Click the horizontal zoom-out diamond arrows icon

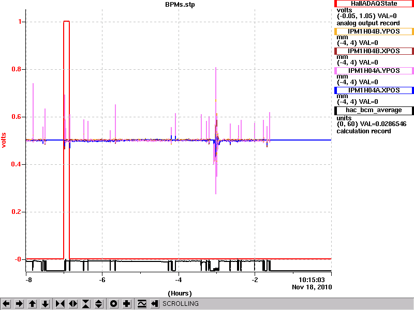[73, 304]
